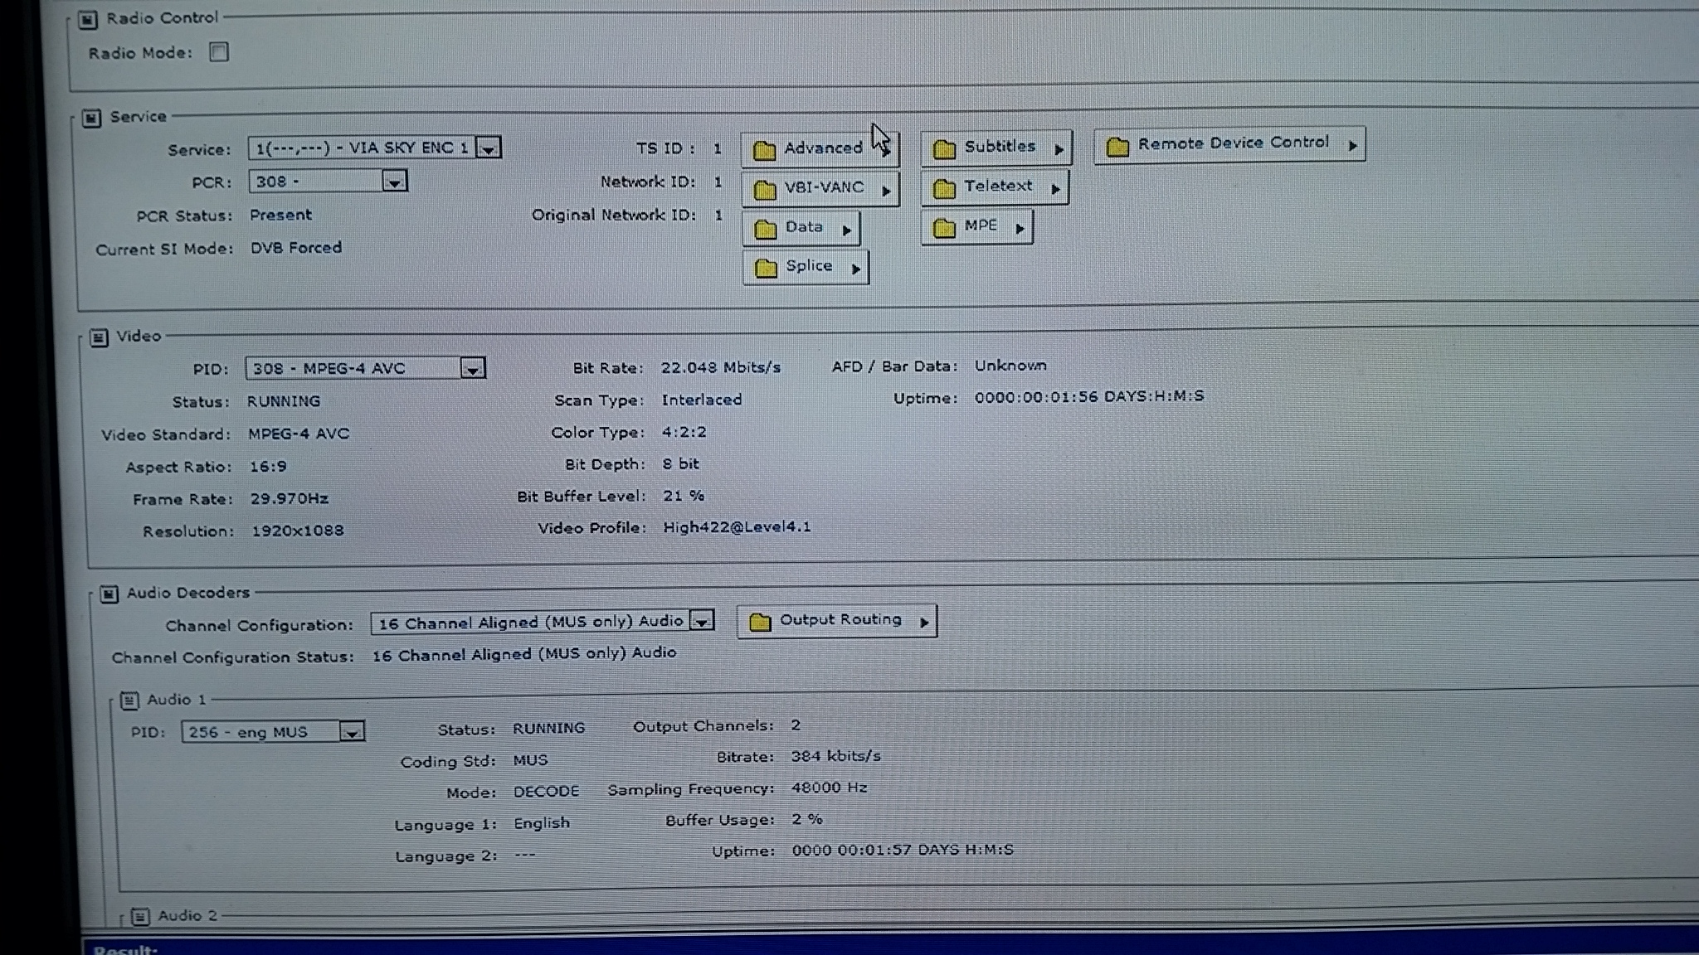The height and width of the screenshot is (955, 1699).
Task: Select the 1920x1088 resolution value
Action: tap(297, 531)
